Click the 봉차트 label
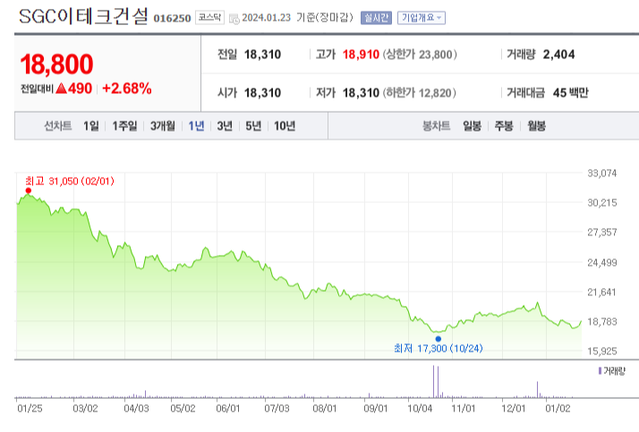 [x=436, y=126]
